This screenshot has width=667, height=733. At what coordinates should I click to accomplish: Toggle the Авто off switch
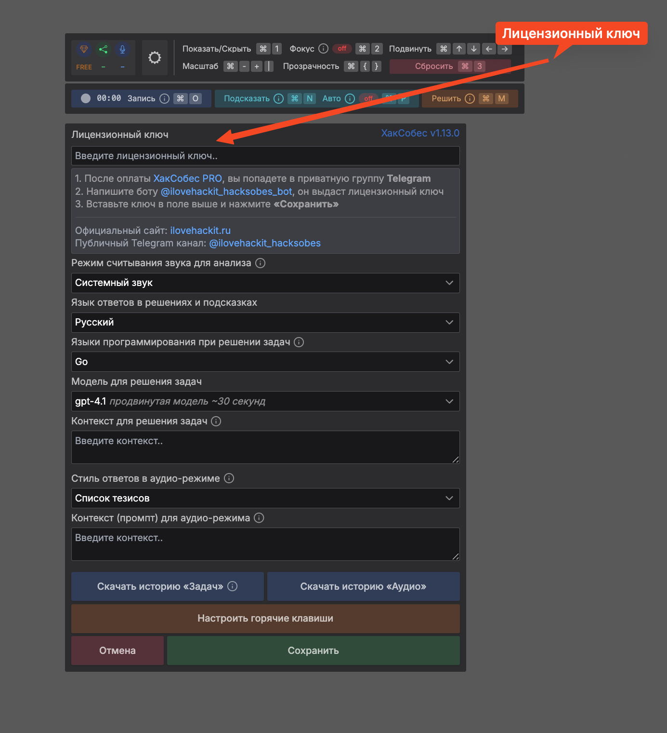coord(368,98)
